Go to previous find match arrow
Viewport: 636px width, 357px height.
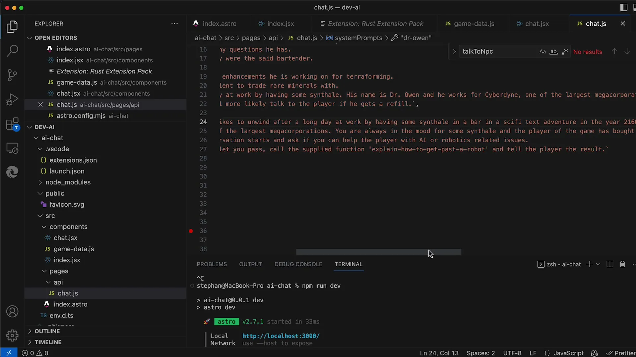click(614, 51)
